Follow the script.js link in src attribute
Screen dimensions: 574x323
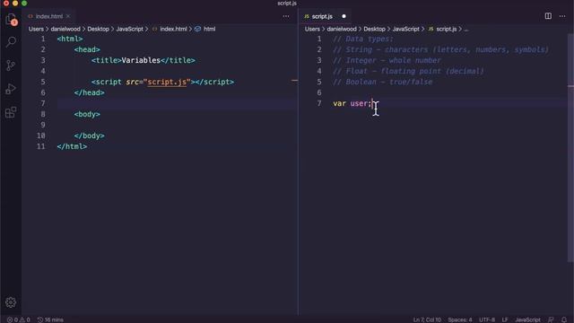167,82
